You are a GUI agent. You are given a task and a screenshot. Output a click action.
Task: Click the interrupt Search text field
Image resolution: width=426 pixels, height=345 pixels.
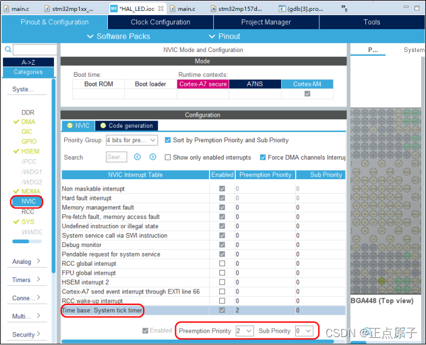pos(116,157)
